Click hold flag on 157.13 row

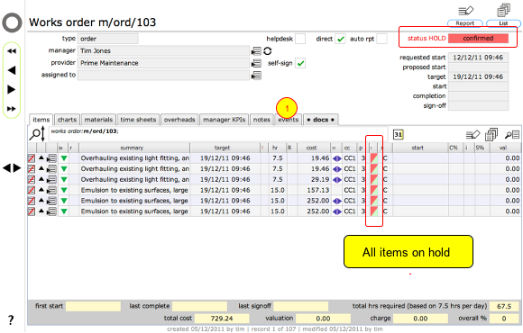pyautogui.click(x=373, y=190)
